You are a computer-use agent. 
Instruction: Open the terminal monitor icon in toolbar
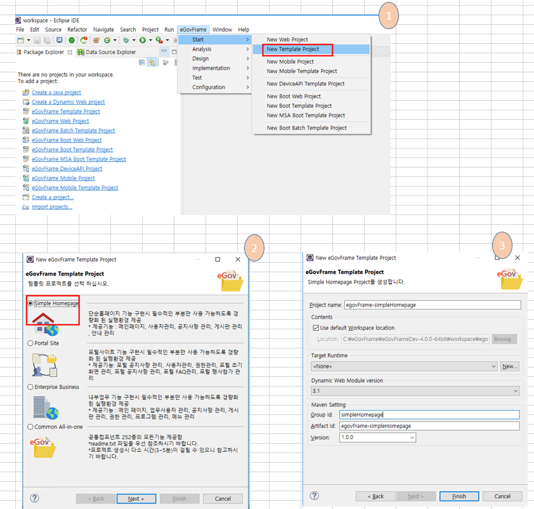[60, 40]
